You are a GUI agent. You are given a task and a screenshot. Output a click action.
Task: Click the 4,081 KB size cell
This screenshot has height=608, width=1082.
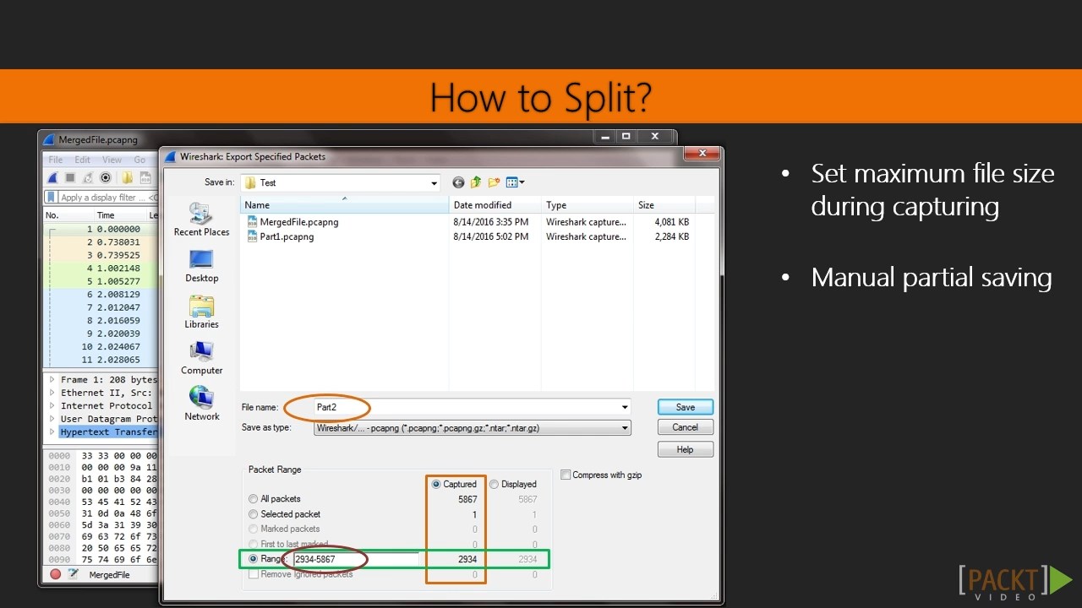click(x=671, y=222)
